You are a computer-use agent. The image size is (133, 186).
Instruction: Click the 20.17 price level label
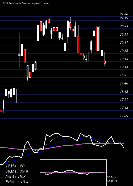click(x=124, y=43)
